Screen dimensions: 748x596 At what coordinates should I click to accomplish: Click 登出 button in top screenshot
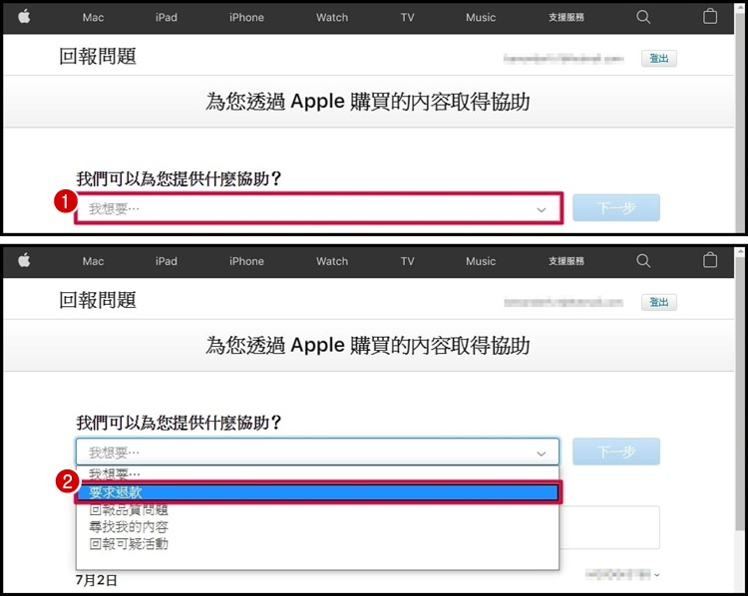659,59
